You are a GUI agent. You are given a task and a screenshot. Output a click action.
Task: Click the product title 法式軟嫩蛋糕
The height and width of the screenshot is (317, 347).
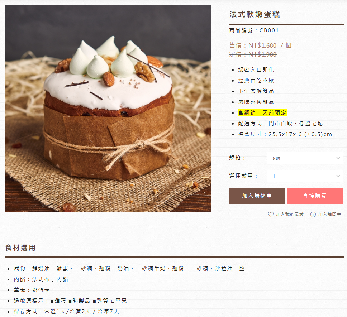[x=255, y=14]
